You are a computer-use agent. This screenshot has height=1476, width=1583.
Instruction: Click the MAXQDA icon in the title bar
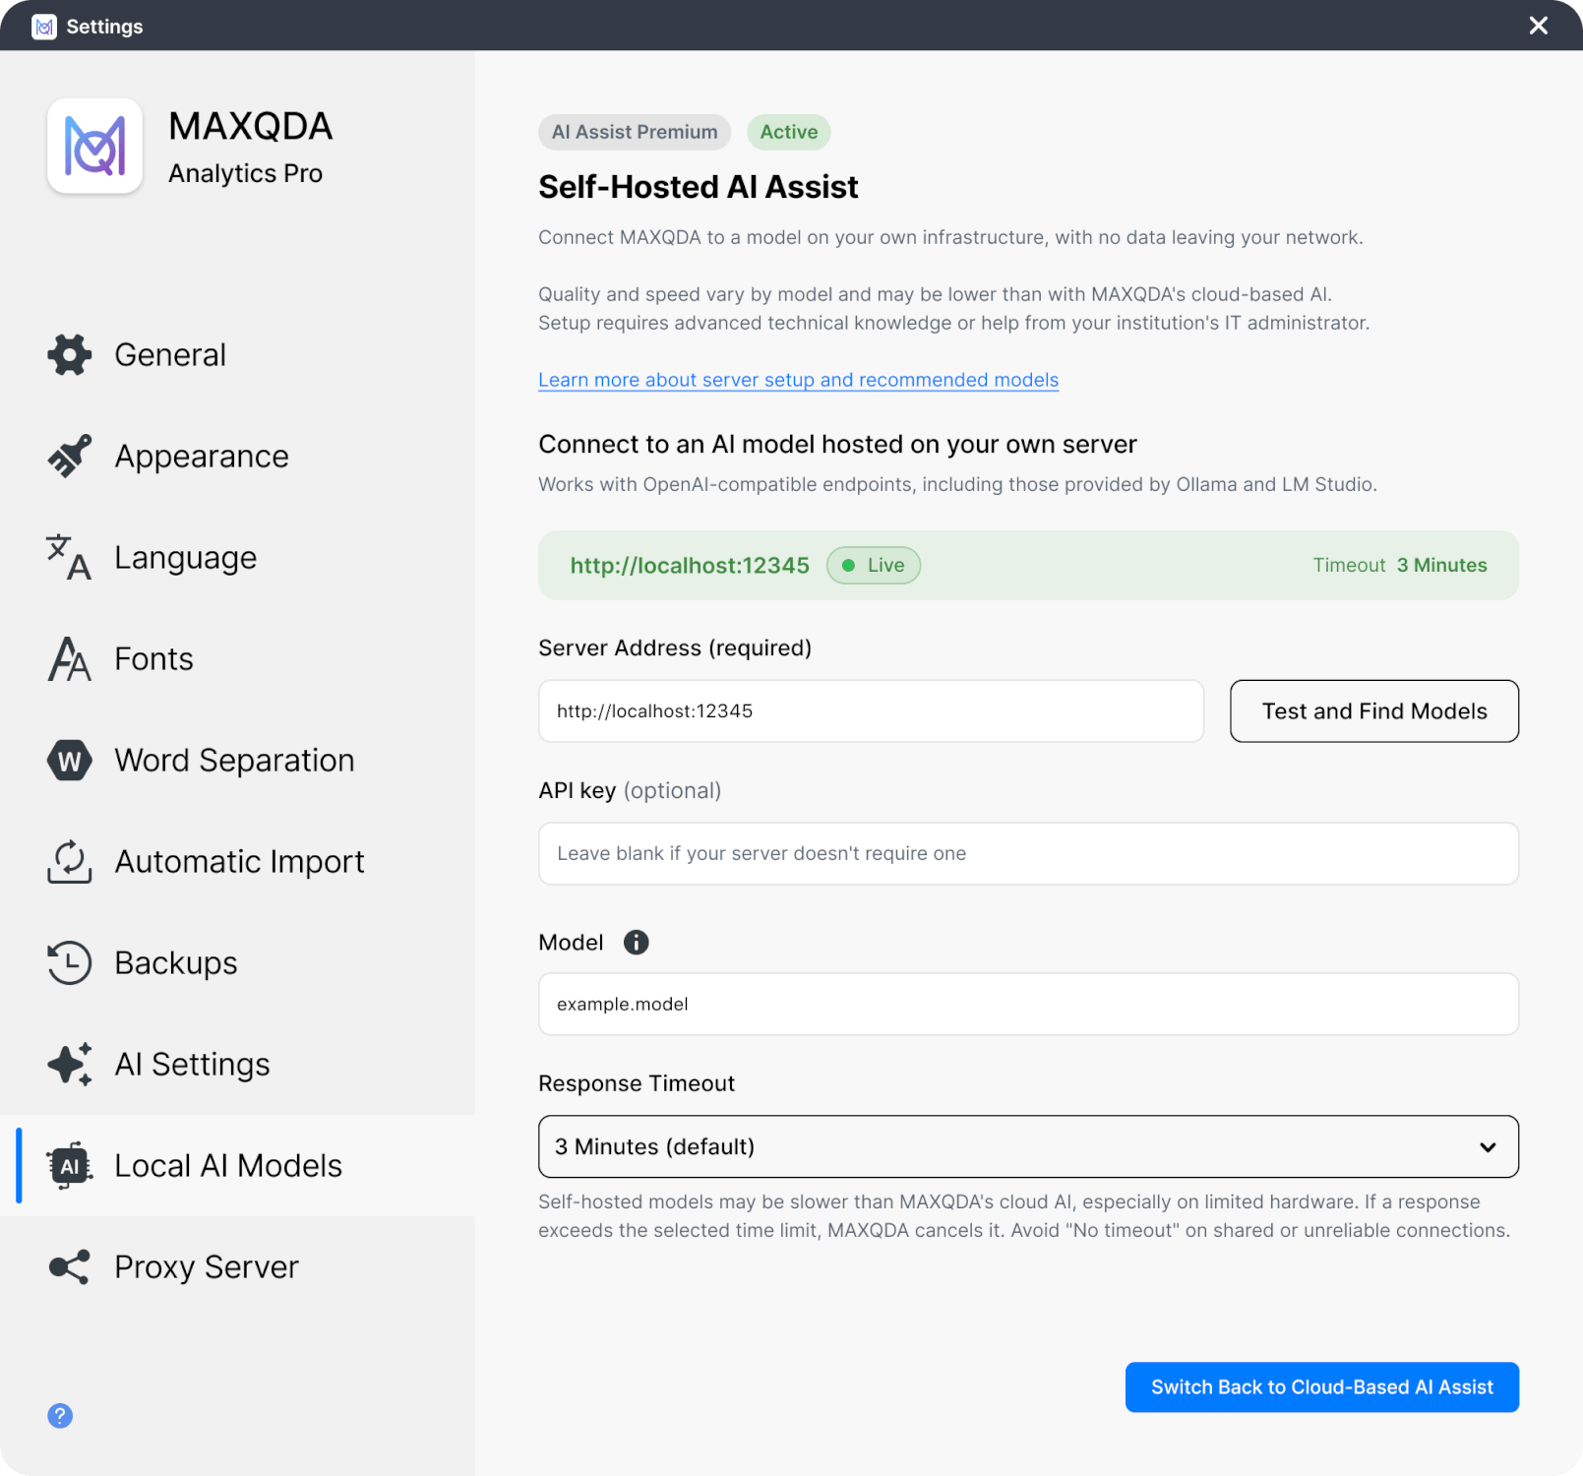point(44,27)
